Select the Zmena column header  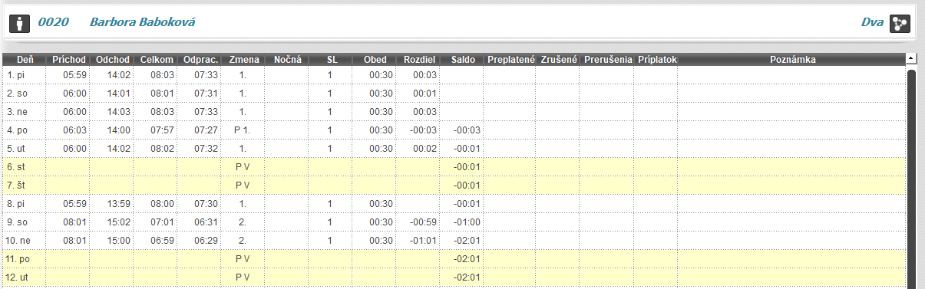[x=243, y=59]
